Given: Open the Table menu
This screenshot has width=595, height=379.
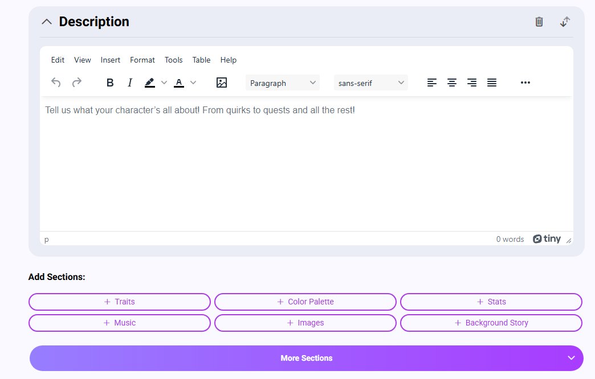Looking at the screenshot, I should [201, 60].
